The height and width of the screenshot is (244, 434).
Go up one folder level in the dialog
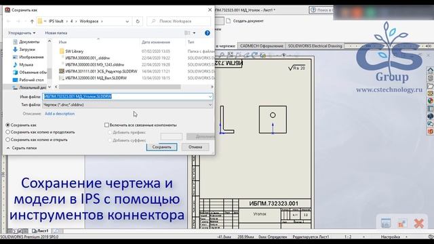click(x=32, y=21)
